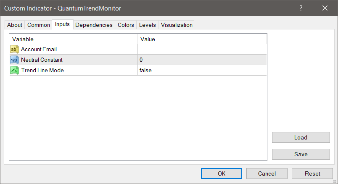Click the Trend Line Mode boolean icon
This screenshot has width=338, height=184.
[14, 71]
